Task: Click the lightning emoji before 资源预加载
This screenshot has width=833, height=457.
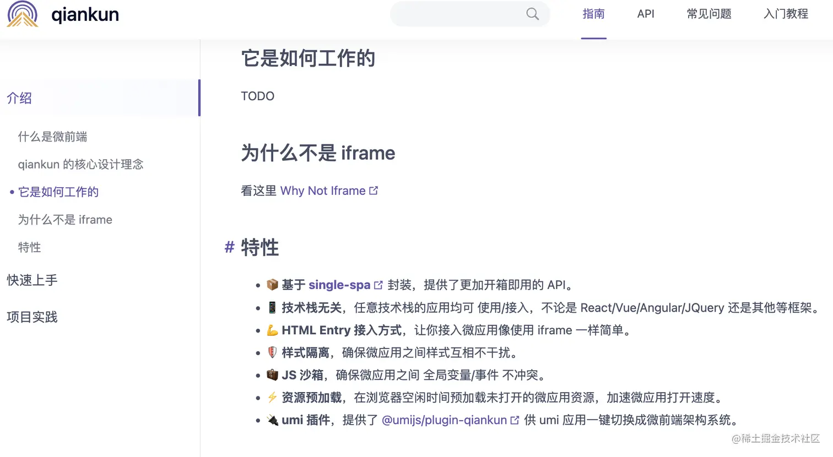Action: pyautogui.click(x=272, y=398)
